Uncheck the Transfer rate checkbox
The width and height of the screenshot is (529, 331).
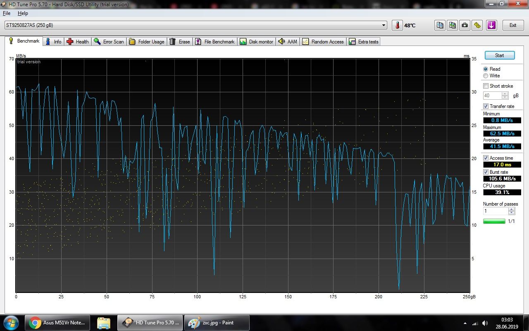coord(486,106)
